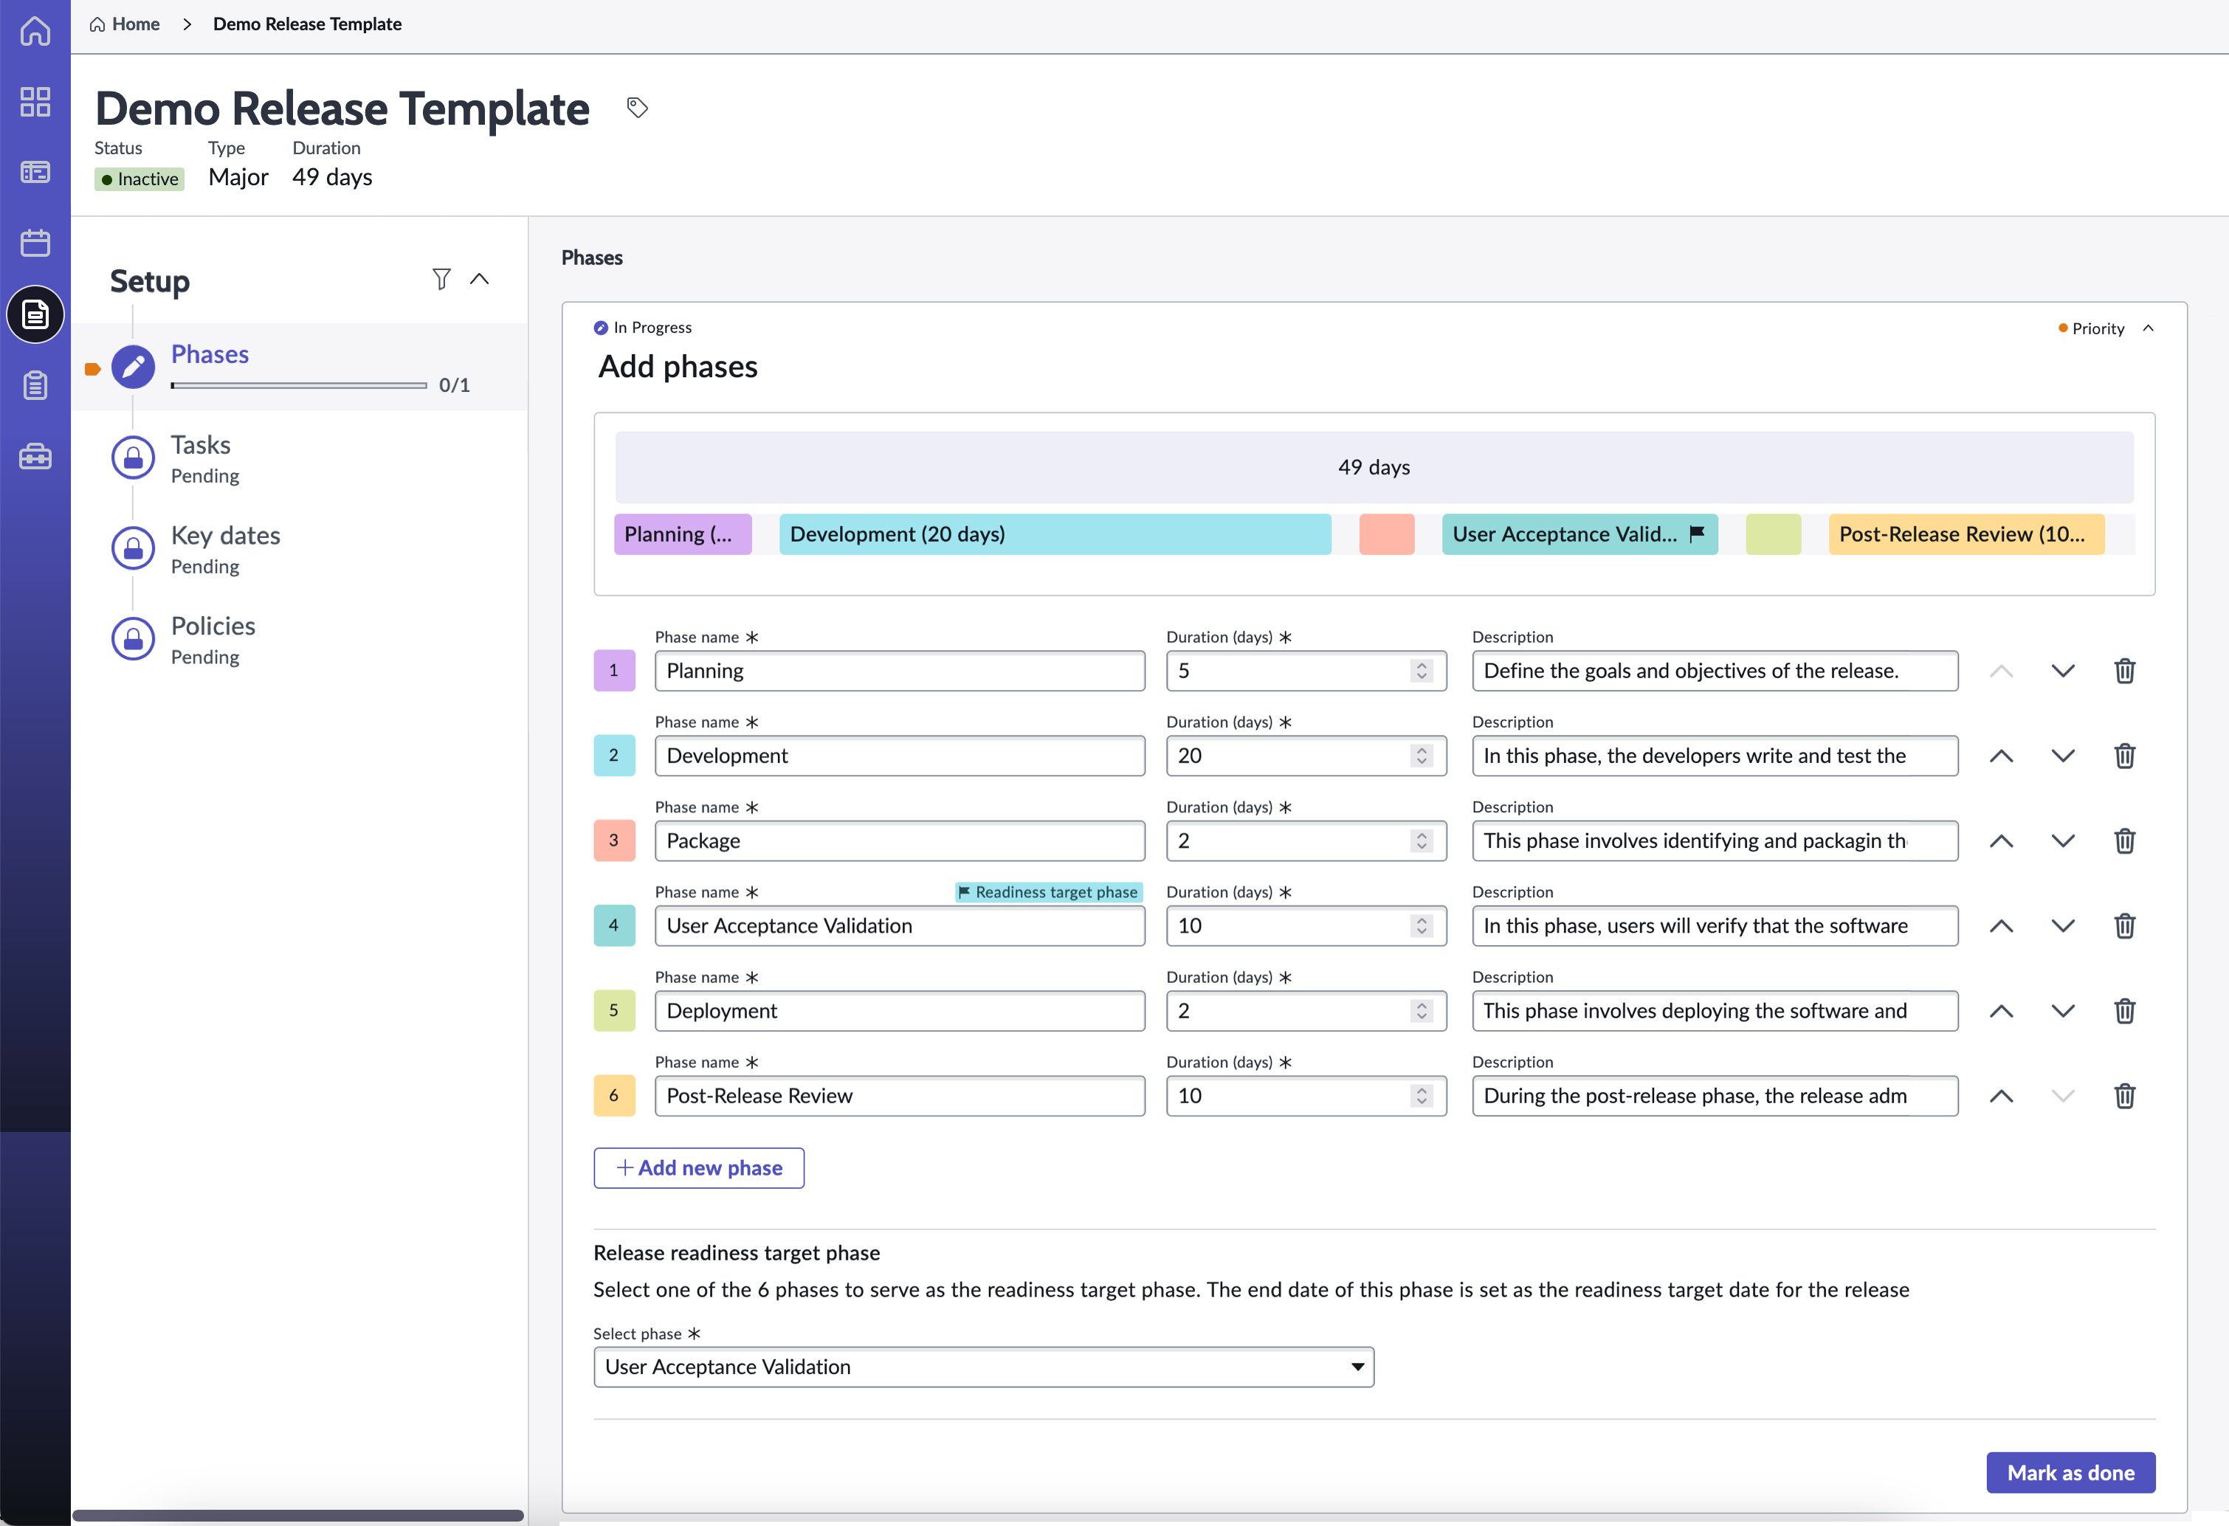Image resolution: width=2229 pixels, height=1526 pixels.
Task: Adjust the Development duration stepper arrows
Action: (x=1422, y=756)
